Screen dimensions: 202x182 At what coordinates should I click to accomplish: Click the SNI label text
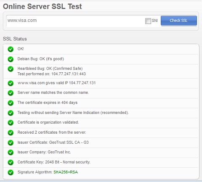point(155,21)
